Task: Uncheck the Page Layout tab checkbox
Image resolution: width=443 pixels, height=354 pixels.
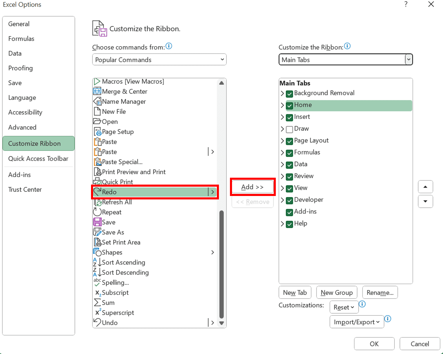Action: pyautogui.click(x=290, y=141)
